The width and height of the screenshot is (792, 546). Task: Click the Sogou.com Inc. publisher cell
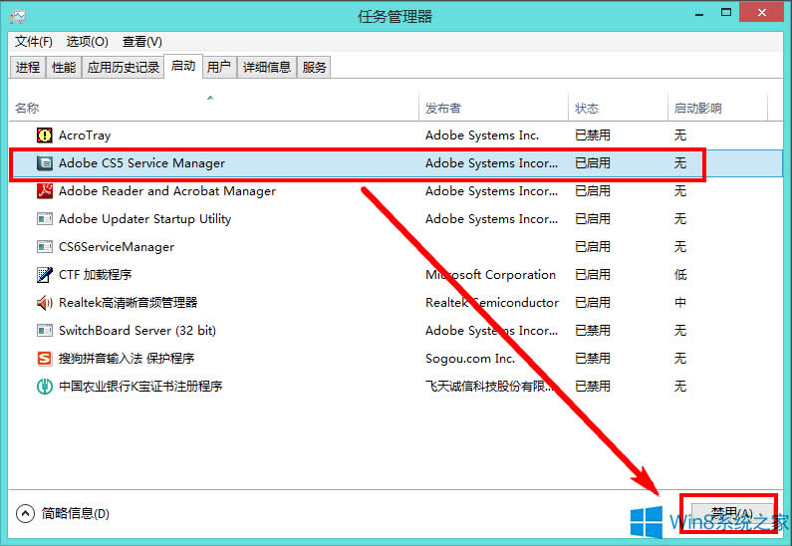470,358
